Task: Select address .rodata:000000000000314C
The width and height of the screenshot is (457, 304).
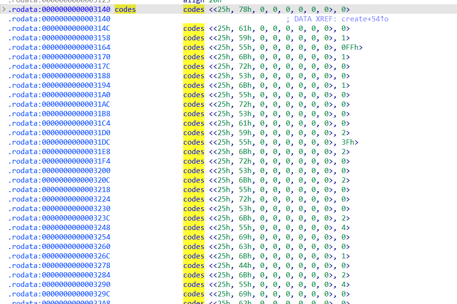Action: [x=59, y=28]
